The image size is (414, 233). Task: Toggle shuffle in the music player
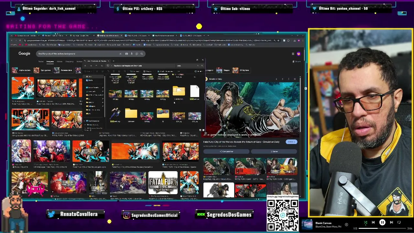pyautogui.click(x=365, y=222)
